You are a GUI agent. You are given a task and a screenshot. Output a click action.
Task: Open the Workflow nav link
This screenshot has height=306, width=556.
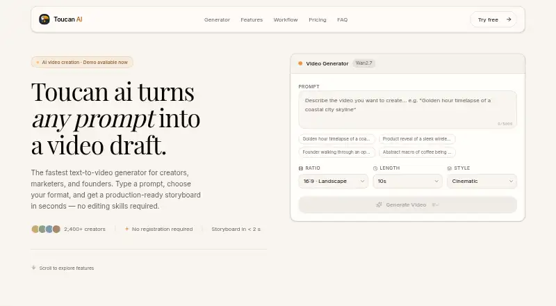pyautogui.click(x=286, y=20)
